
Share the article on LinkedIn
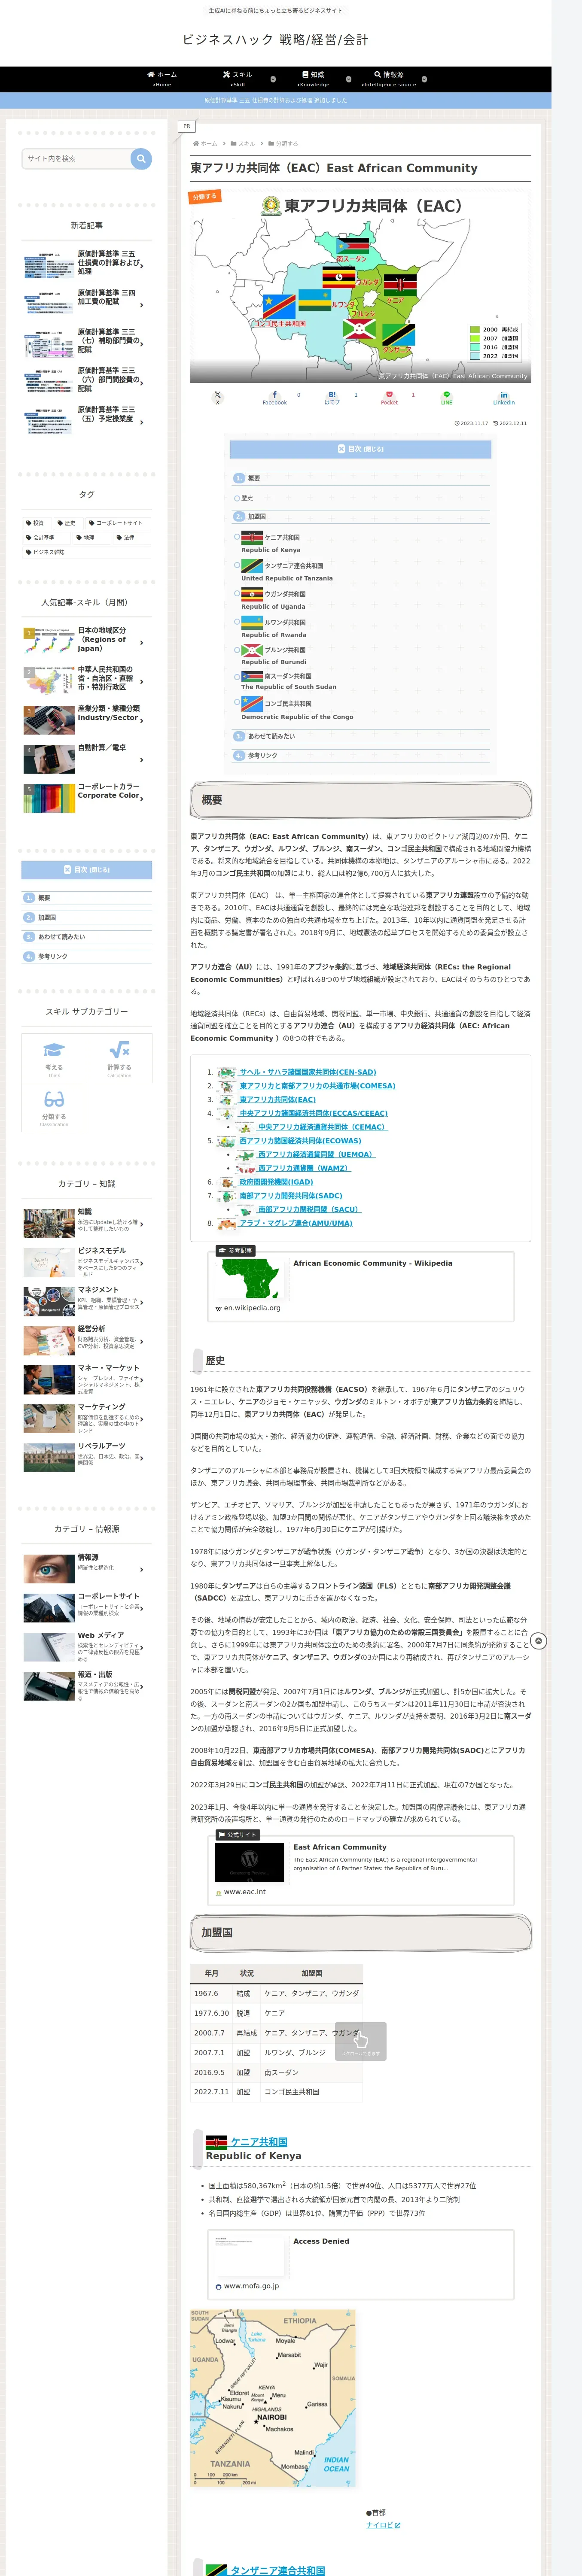tap(504, 398)
